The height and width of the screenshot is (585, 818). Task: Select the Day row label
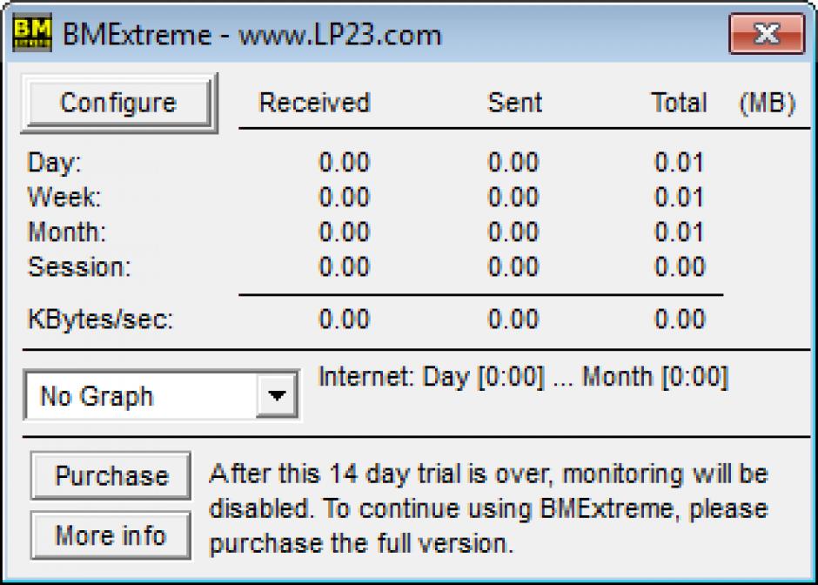click(x=54, y=163)
